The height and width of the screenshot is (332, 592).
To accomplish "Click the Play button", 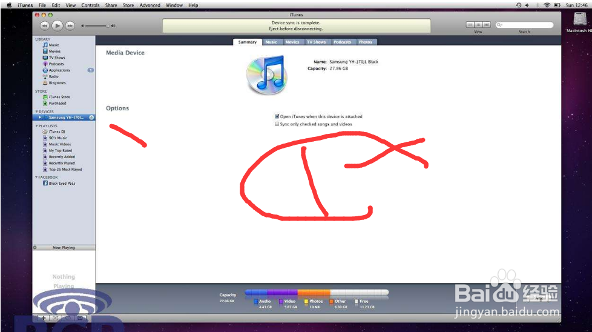I will (58, 25).
